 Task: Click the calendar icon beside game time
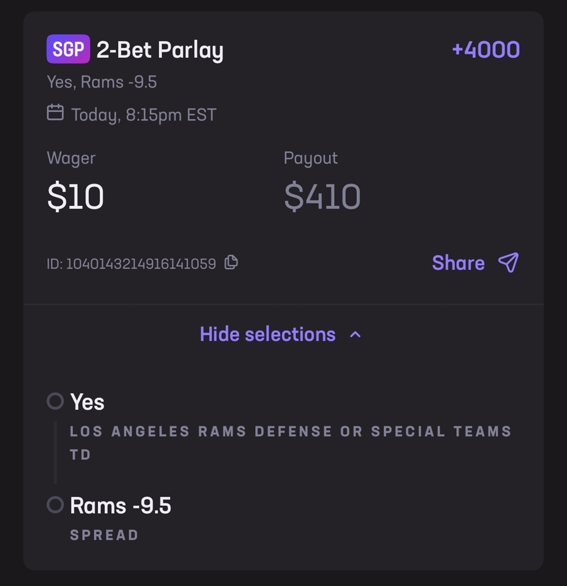(x=55, y=113)
